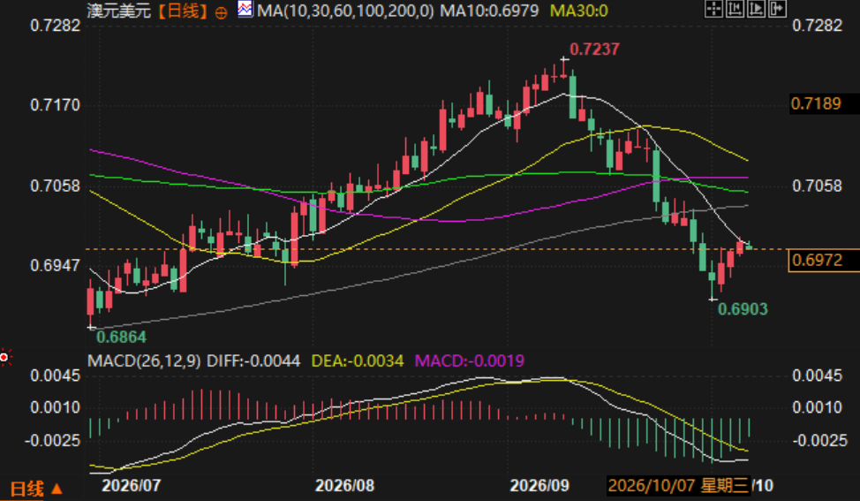Select the 【日线】 period label in title
The image size is (860, 501).
[183, 11]
